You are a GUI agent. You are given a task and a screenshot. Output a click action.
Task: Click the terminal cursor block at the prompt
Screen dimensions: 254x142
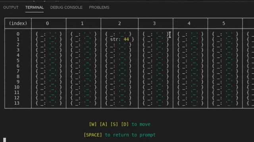[4, 140]
